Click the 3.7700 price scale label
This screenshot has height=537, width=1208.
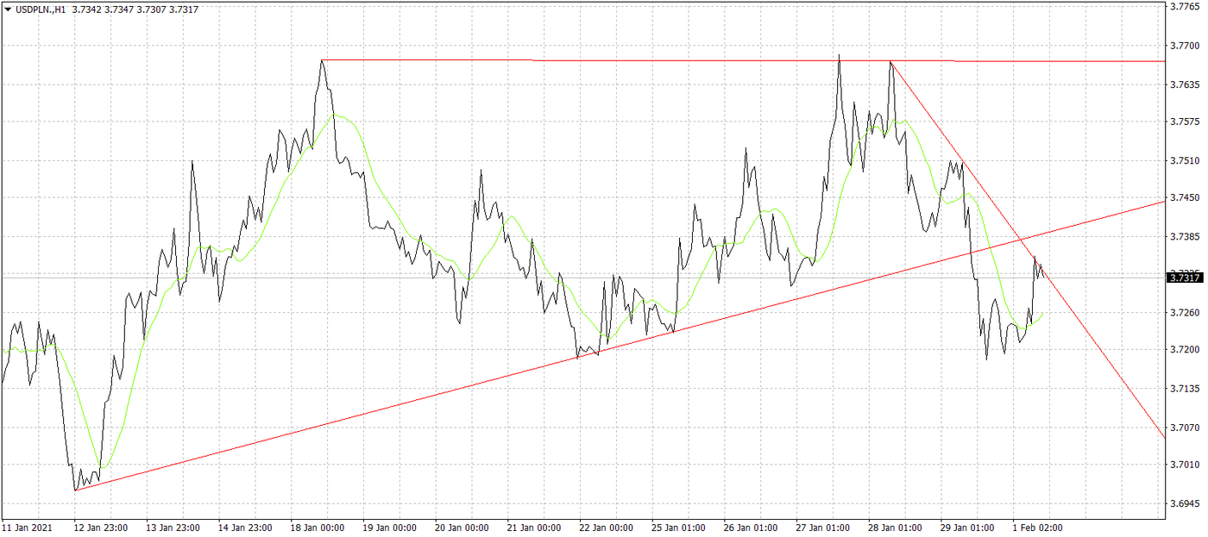pos(1184,45)
